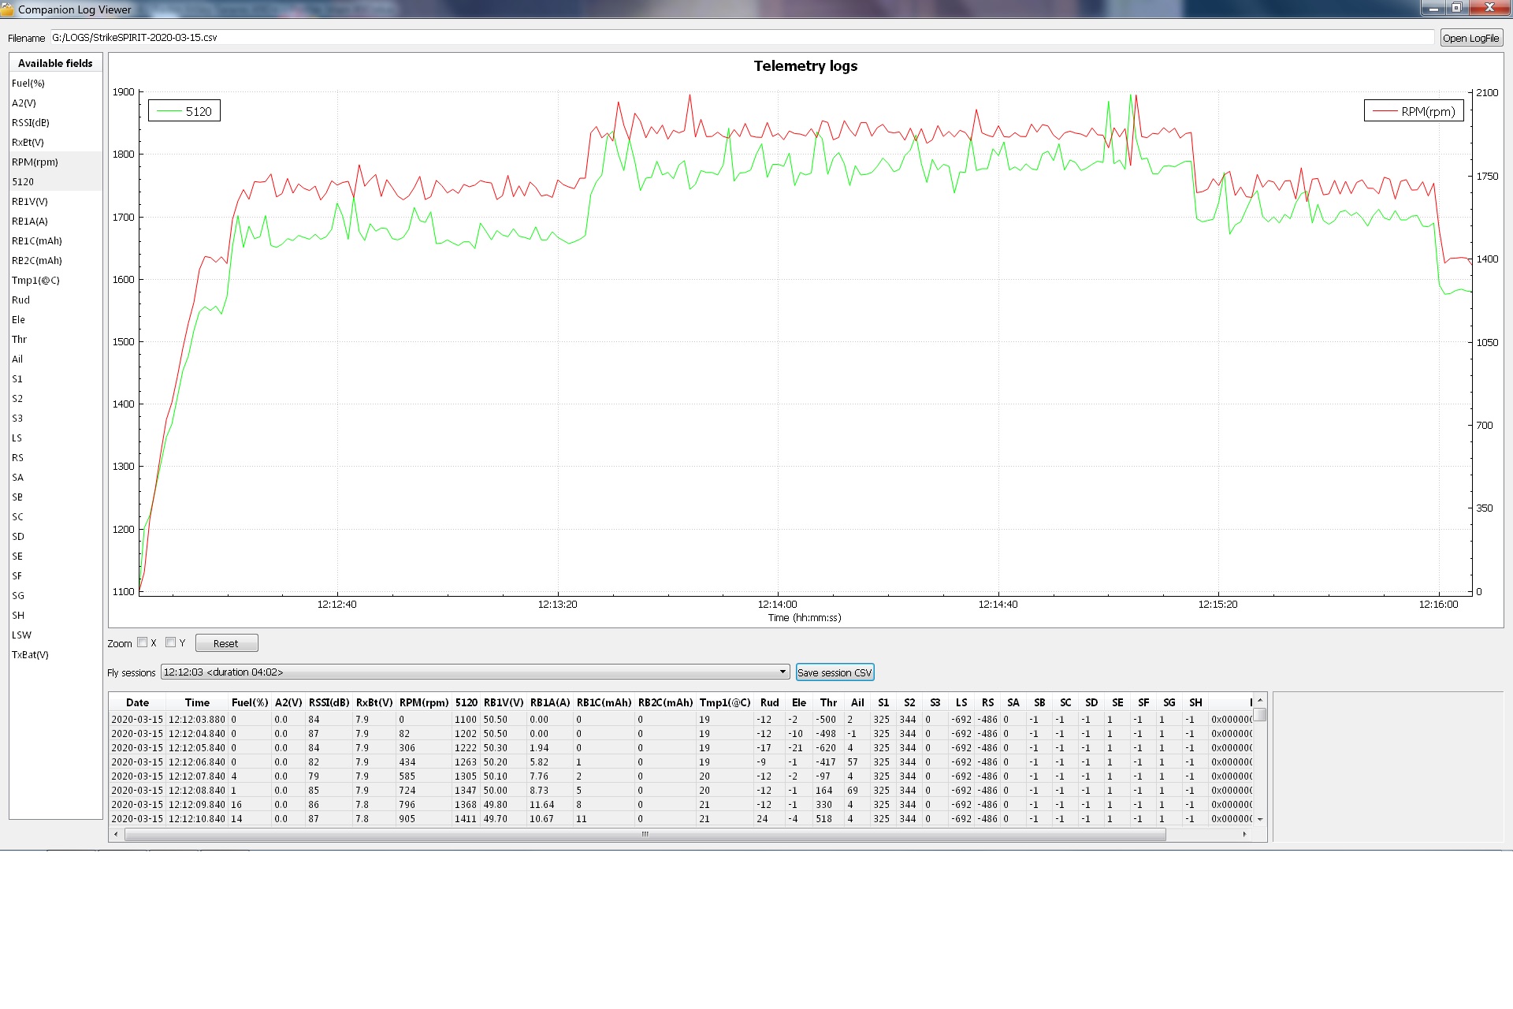The image size is (1513, 1009).
Task: Deselect the RPM(rpm) field
Action: click(x=35, y=162)
